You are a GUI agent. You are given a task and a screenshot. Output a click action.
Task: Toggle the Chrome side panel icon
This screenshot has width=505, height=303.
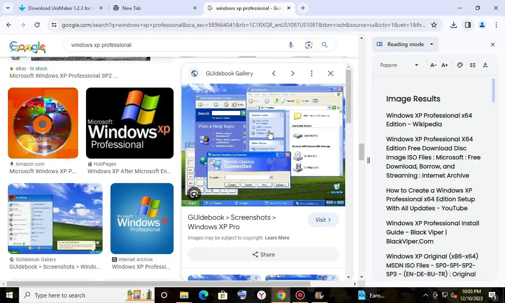click(468, 25)
